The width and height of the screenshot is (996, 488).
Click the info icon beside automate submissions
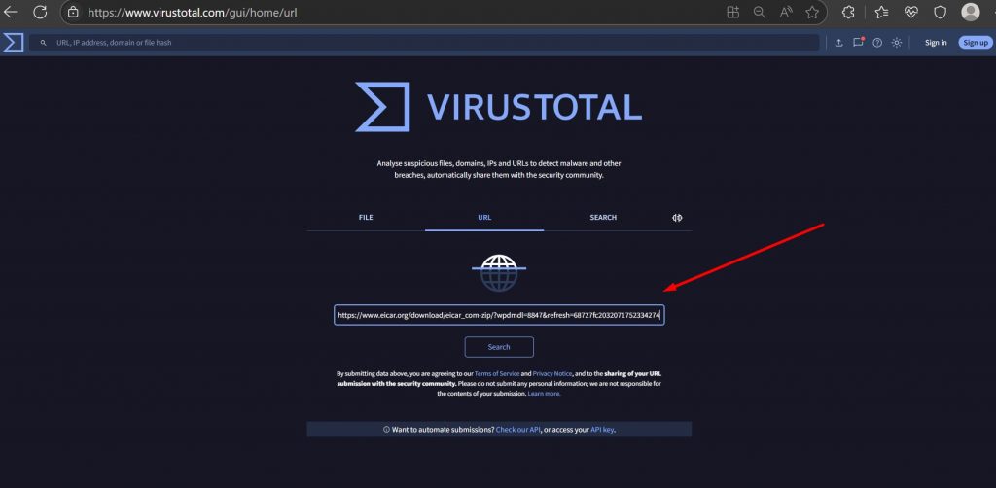[386, 430]
